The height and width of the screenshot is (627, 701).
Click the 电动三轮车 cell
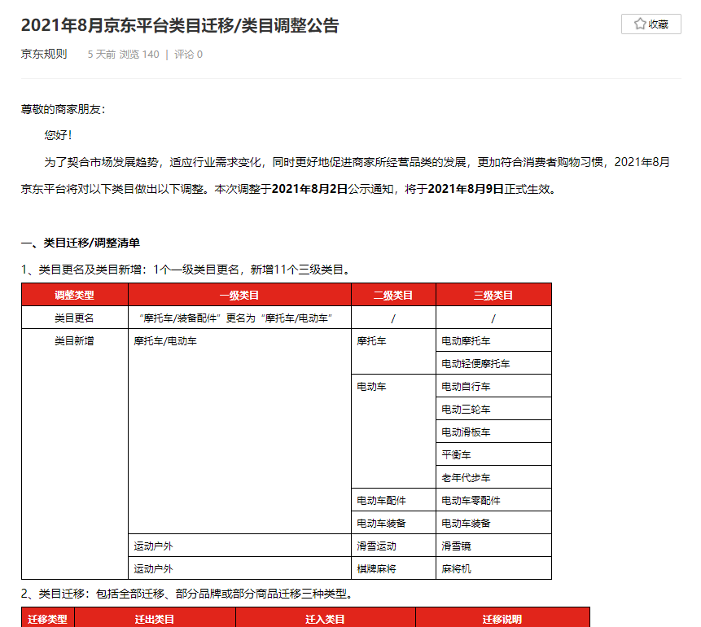coord(493,410)
